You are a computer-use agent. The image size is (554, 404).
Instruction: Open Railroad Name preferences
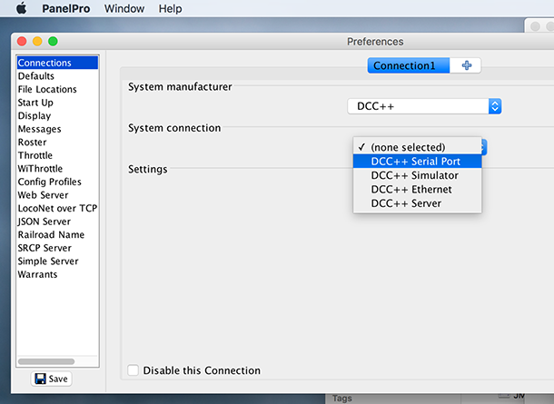click(x=57, y=235)
